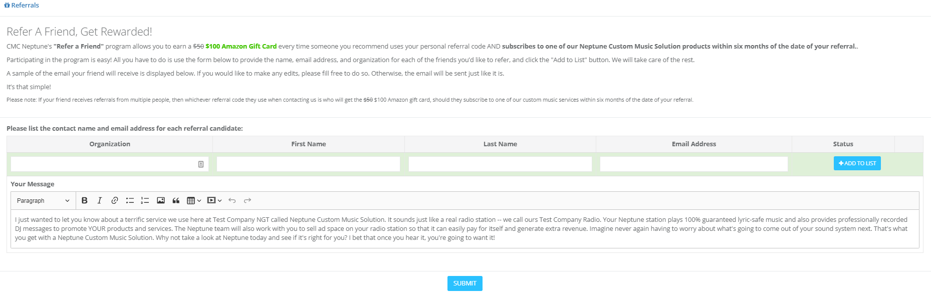The height and width of the screenshot is (297, 931).
Task: Click the contact icon in Organization field
Action: (x=201, y=164)
